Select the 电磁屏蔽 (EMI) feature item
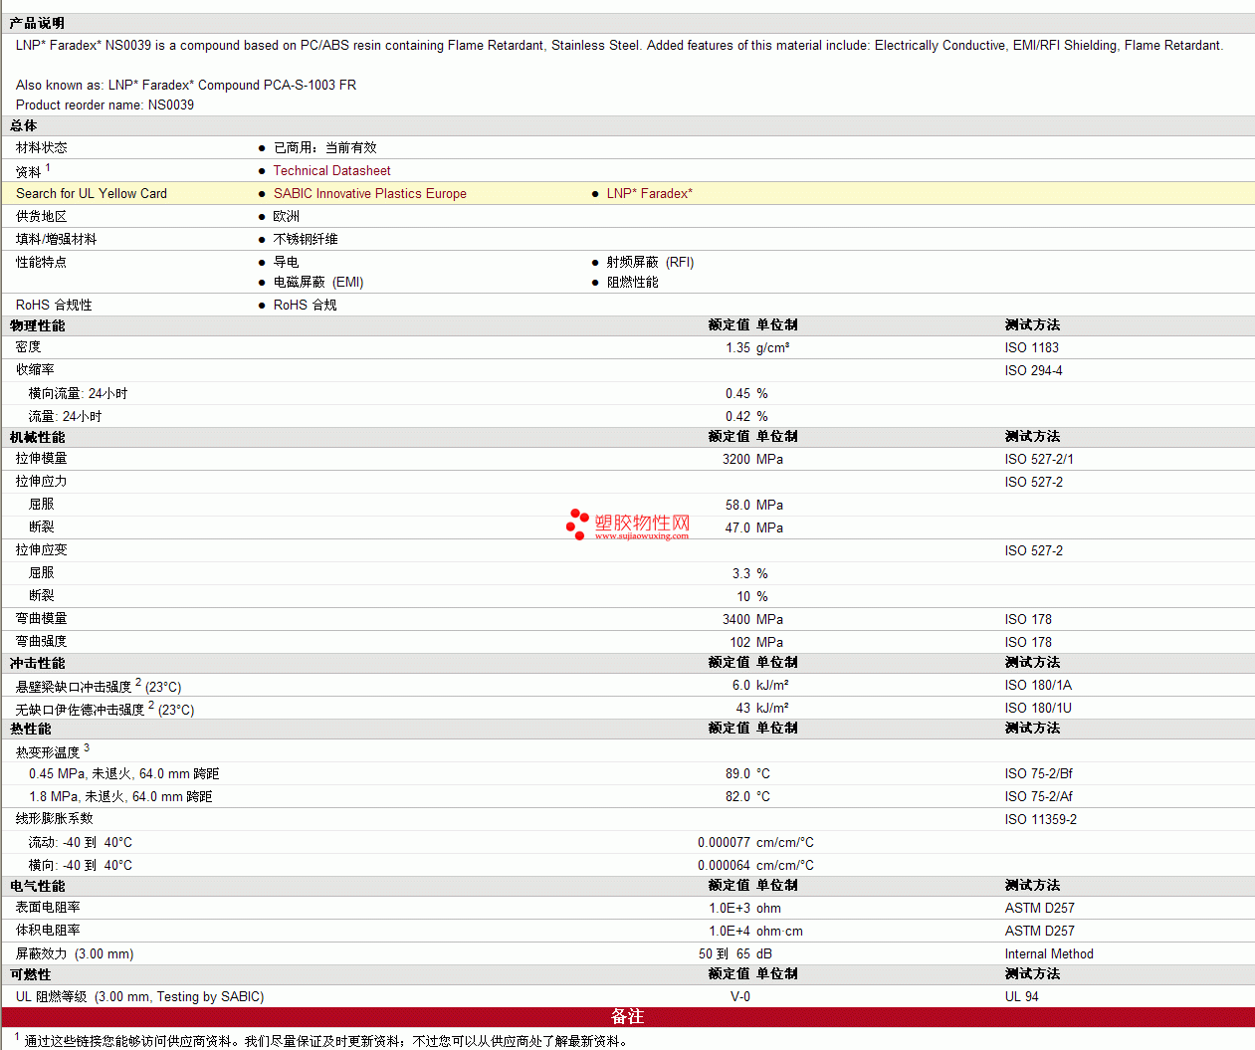This screenshot has width=1255, height=1050. [x=318, y=283]
